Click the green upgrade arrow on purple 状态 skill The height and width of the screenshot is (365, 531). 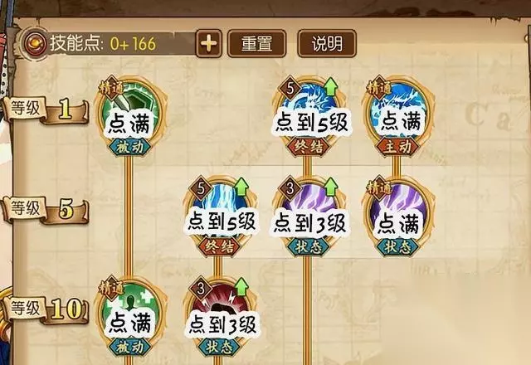[x=331, y=187]
